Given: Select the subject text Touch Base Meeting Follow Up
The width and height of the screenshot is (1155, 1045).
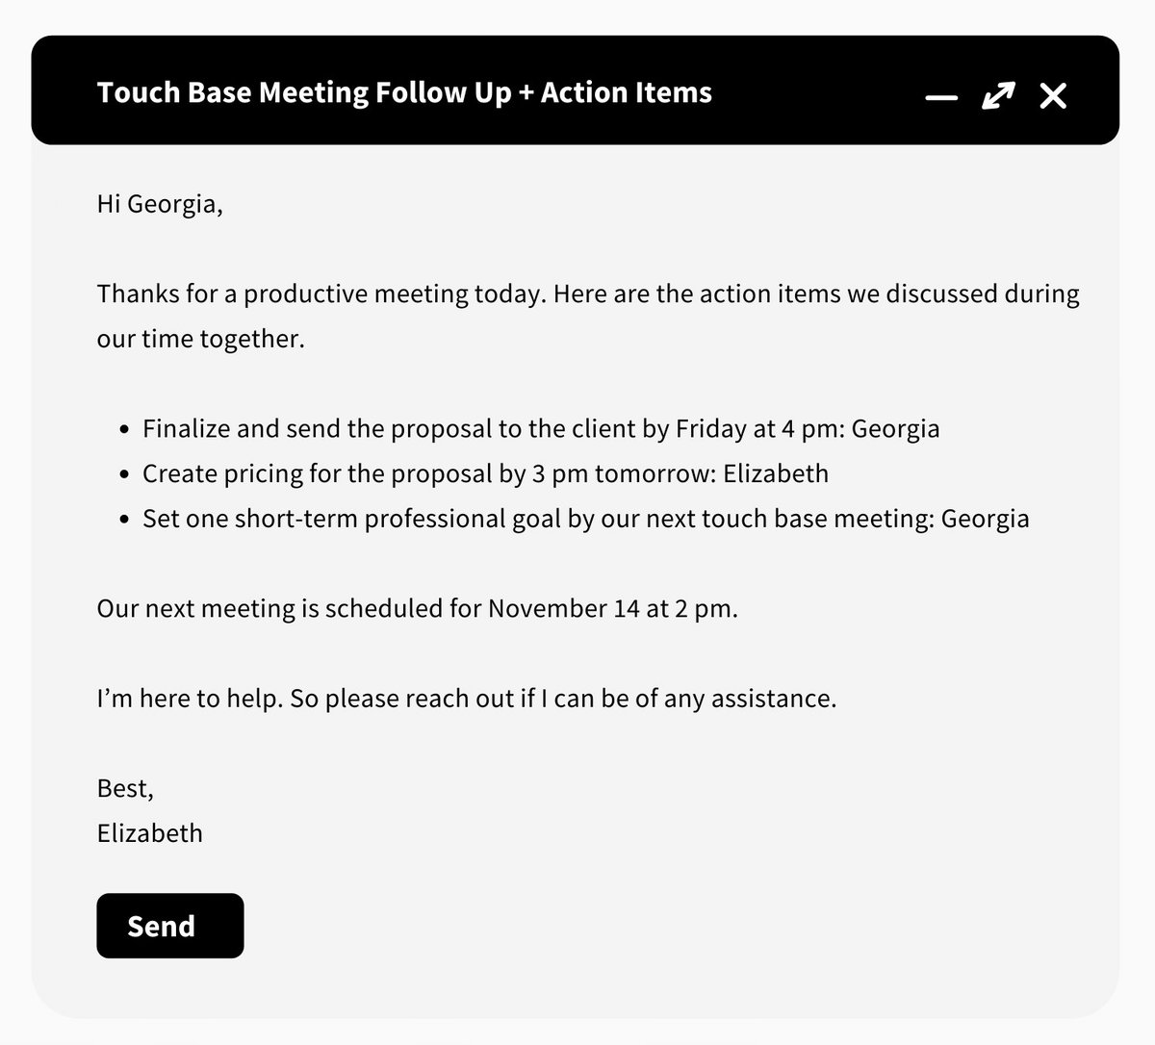Looking at the screenshot, I should tap(304, 92).
